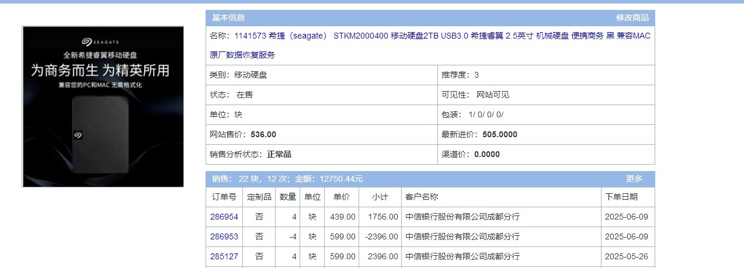This screenshot has height=268, width=744.
Task: Click the 基本信息 section header
Action: point(228,18)
